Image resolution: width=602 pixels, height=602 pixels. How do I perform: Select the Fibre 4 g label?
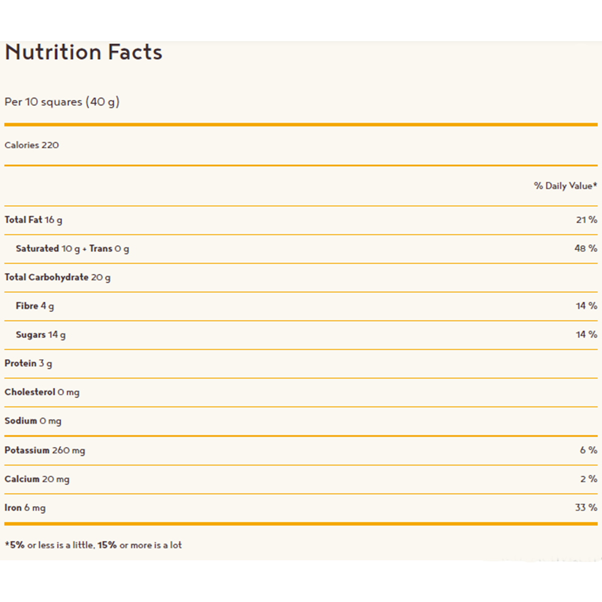(35, 306)
